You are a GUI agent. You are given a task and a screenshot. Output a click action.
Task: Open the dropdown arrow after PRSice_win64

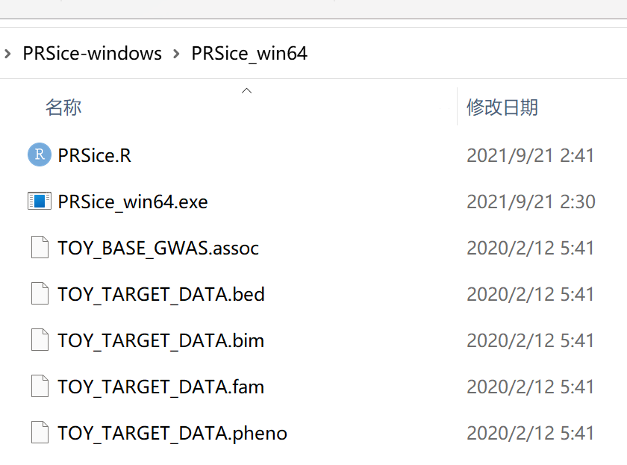(322, 53)
